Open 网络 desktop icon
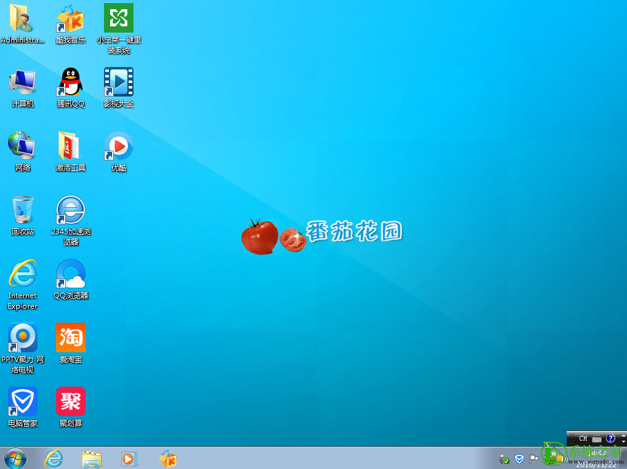 coord(22,152)
